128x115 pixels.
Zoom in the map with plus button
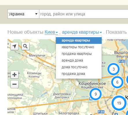(x=14, y=75)
